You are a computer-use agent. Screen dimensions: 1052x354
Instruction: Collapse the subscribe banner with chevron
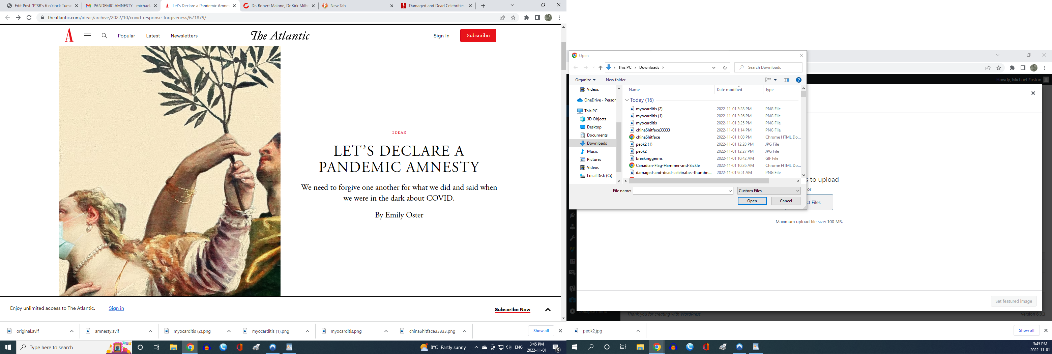548,309
